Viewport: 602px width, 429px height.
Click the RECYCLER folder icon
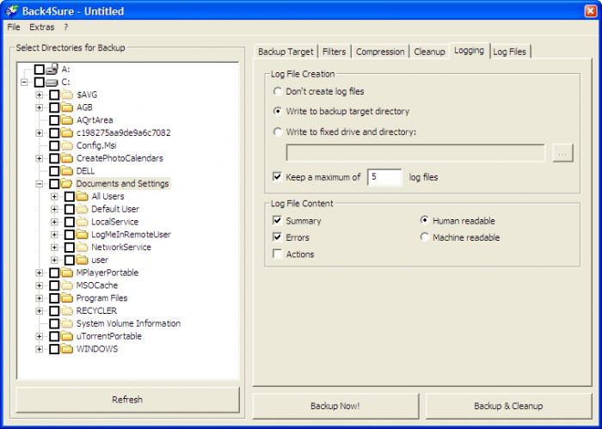click(67, 311)
